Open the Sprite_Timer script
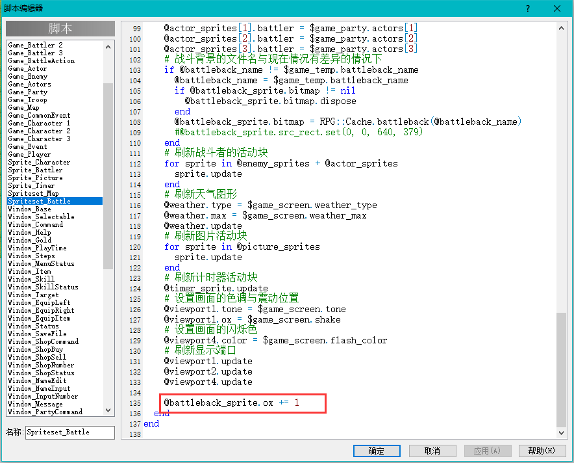The width and height of the screenshot is (574, 463). [x=31, y=185]
